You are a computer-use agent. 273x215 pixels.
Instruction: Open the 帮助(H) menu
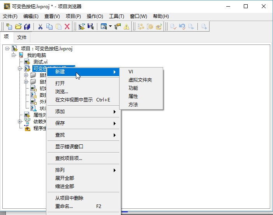(161, 16)
